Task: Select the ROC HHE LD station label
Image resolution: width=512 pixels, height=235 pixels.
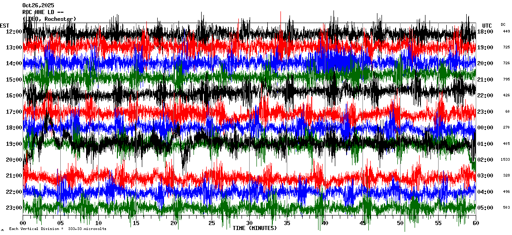Action: coord(43,12)
